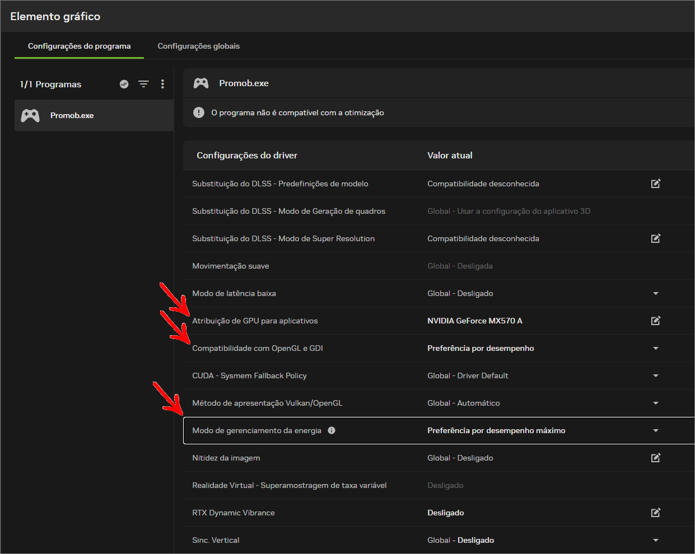Open Método de apresentação Vulkan/OpenGL dropdown

click(655, 403)
